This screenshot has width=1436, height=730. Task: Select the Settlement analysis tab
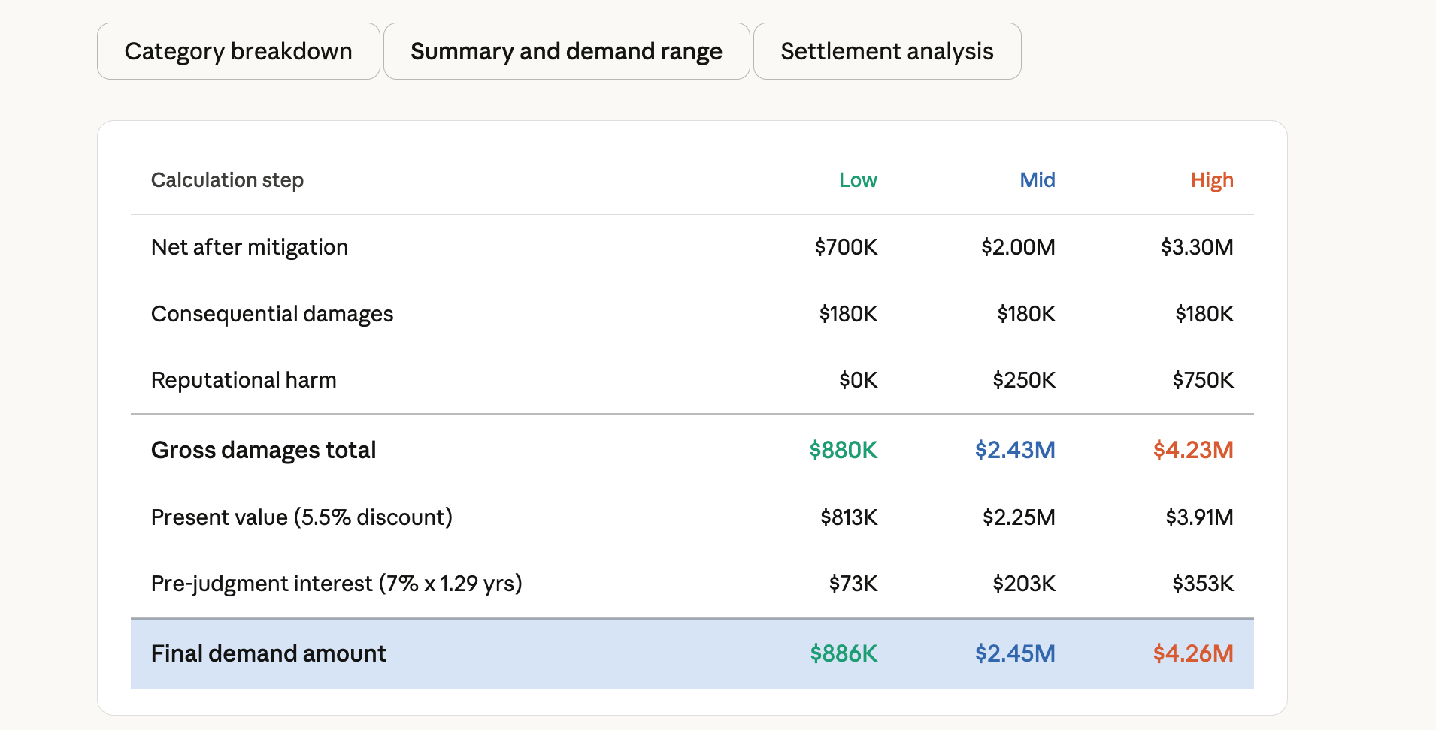coord(887,51)
